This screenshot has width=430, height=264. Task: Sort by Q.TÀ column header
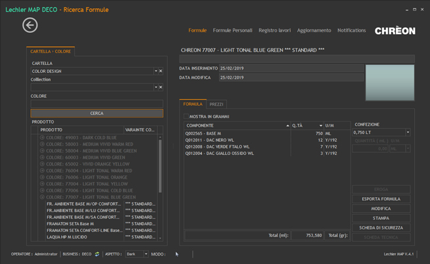(x=307, y=125)
